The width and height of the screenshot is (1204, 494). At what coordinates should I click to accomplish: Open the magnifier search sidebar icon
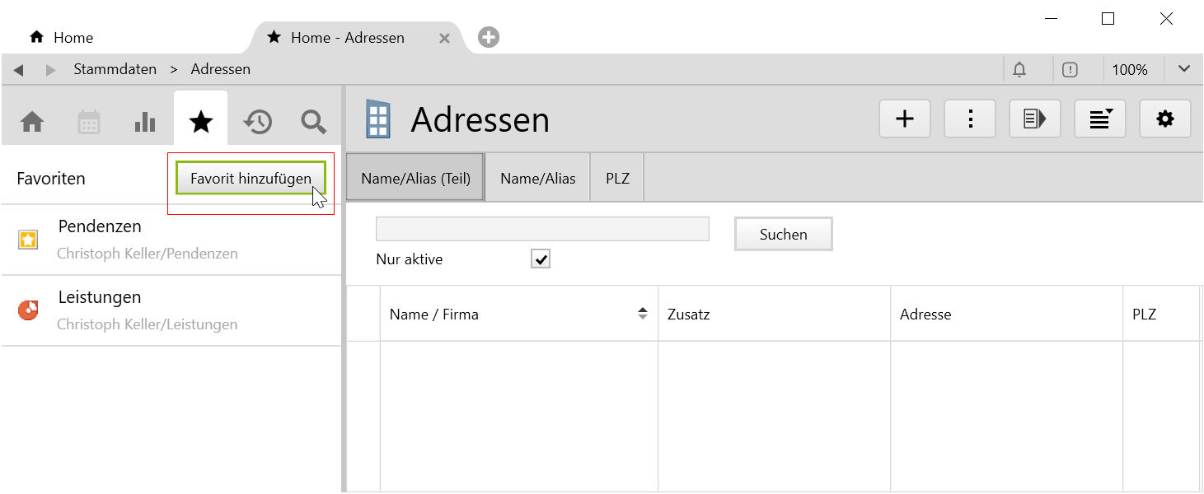point(313,122)
